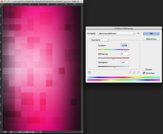Viewport: 163px width, 134px height.
Task: Select the add-to-sample eyedropper tool
Action: (134, 73)
